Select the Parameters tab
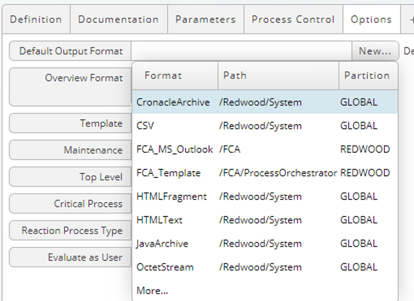Viewport: 414px width, 301px height. pos(206,19)
